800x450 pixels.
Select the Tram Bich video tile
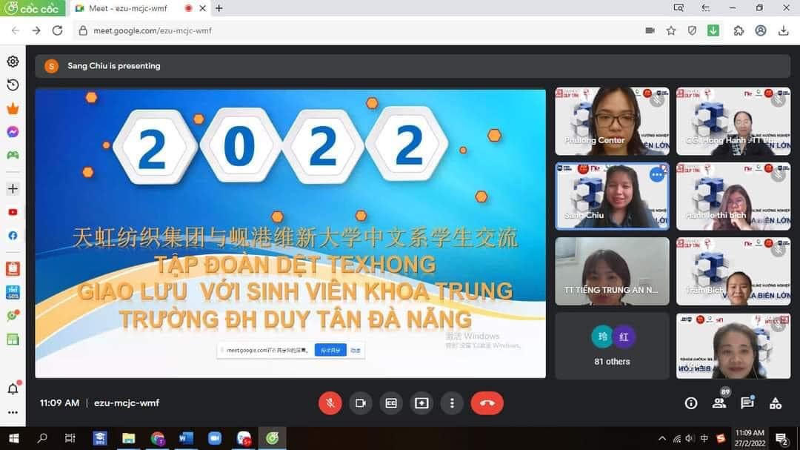point(733,271)
